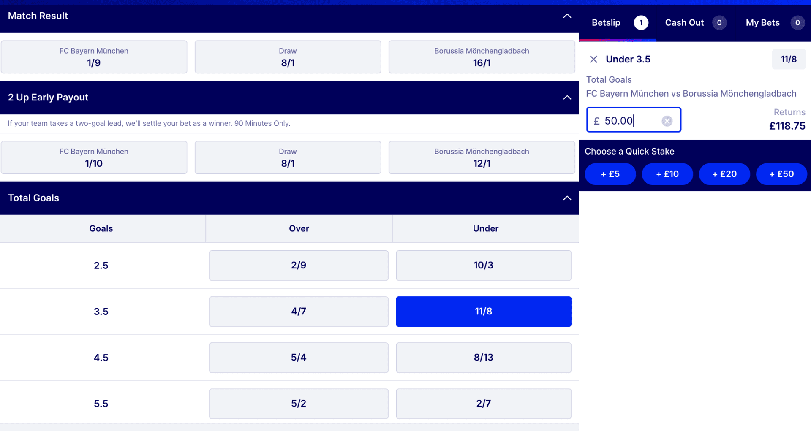Clear the stake amount field
The height and width of the screenshot is (431, 811).
click(x=667, y=121)
